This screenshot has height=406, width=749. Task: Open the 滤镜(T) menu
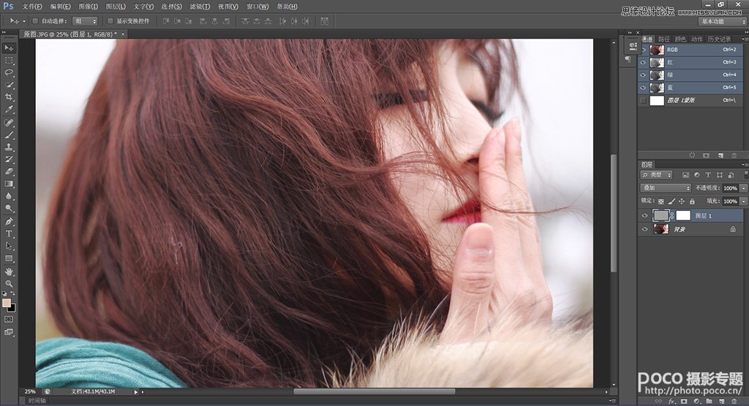[200, 7]
